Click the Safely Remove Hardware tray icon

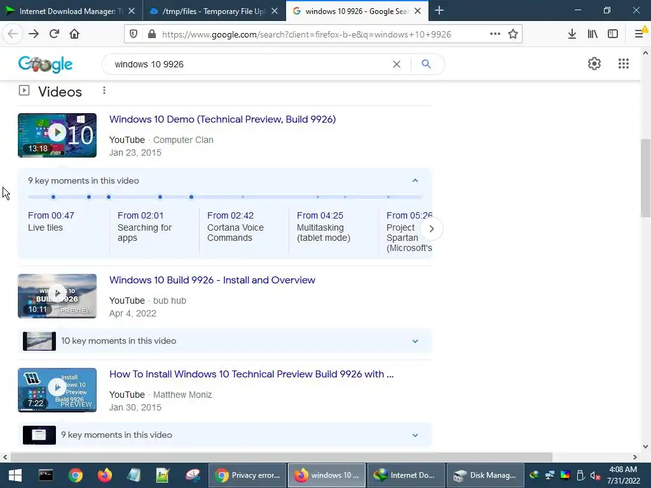pos(580,475)
